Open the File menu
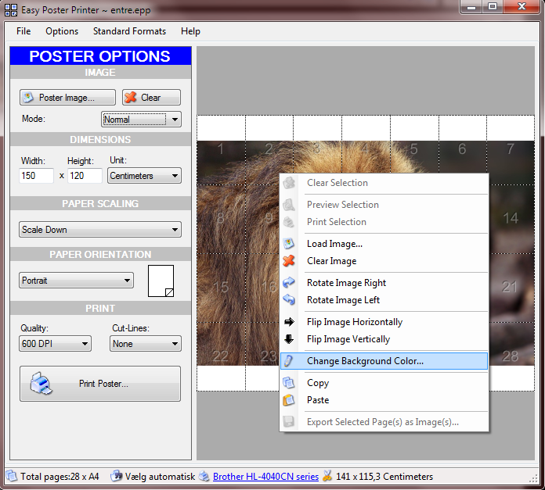The width and height of the screenshot is (545, 490). (23, 31)
